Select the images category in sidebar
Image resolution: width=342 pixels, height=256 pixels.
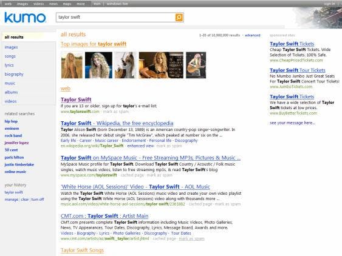tap(12, 47)
